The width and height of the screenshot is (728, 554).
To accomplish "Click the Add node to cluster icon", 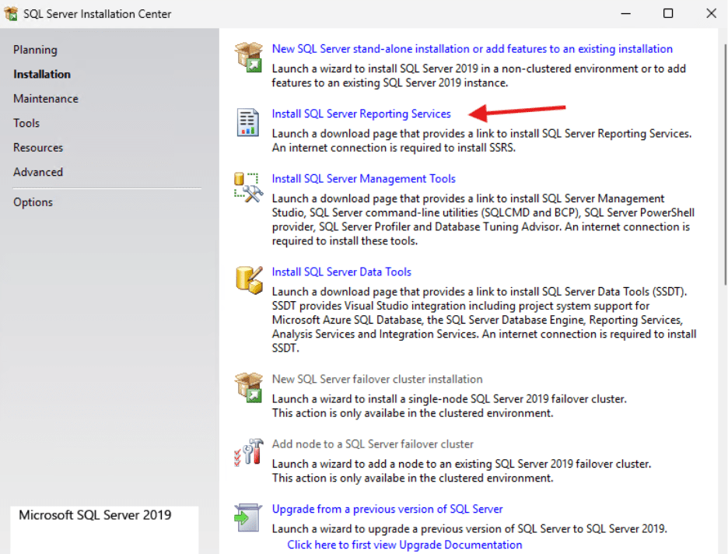I will point(248,453).
